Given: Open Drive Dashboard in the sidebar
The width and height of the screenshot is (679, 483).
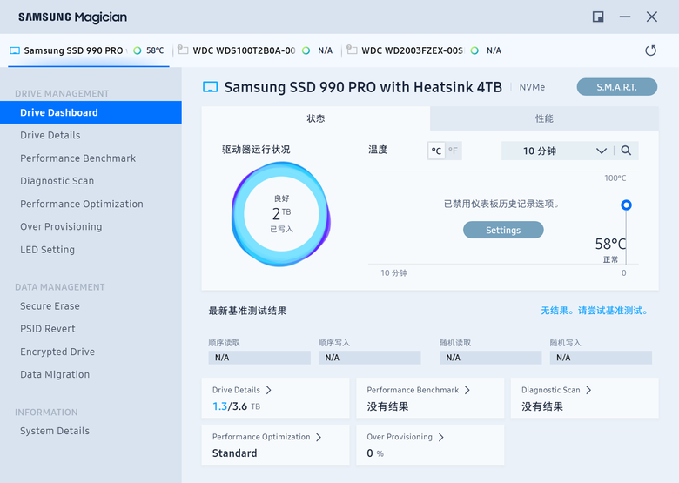Looking at the screenshot, I should click(x=91, y=112).
